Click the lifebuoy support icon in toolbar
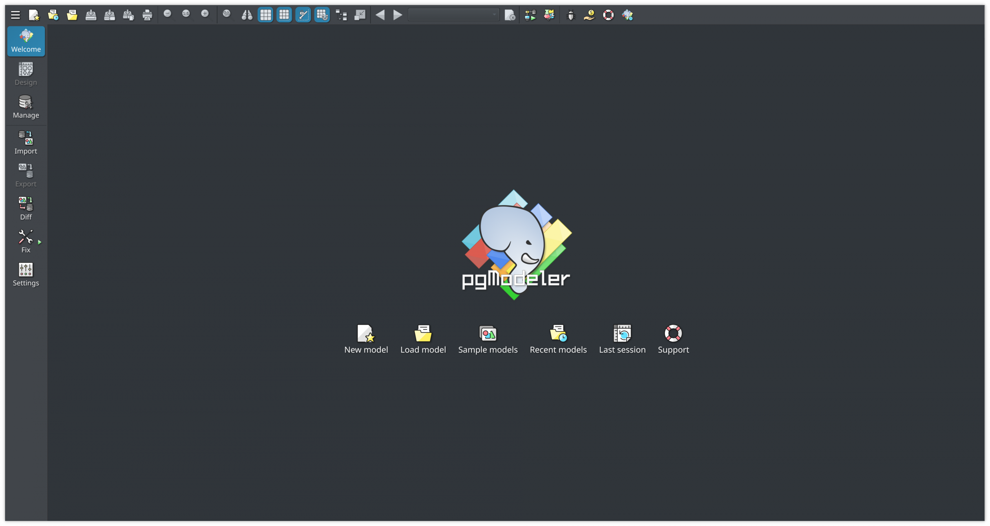 point(608,15)
